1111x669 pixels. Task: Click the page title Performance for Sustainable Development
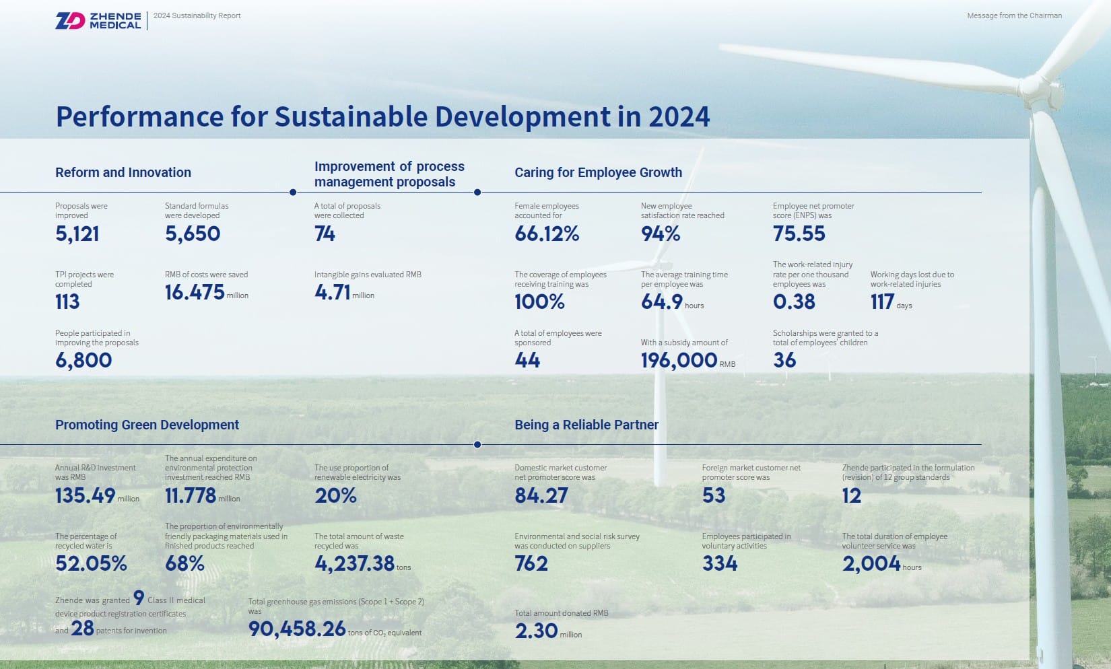coord(382,116)
